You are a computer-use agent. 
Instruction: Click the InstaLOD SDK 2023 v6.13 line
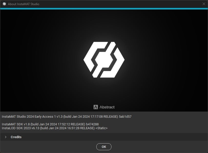pos(55,128)
